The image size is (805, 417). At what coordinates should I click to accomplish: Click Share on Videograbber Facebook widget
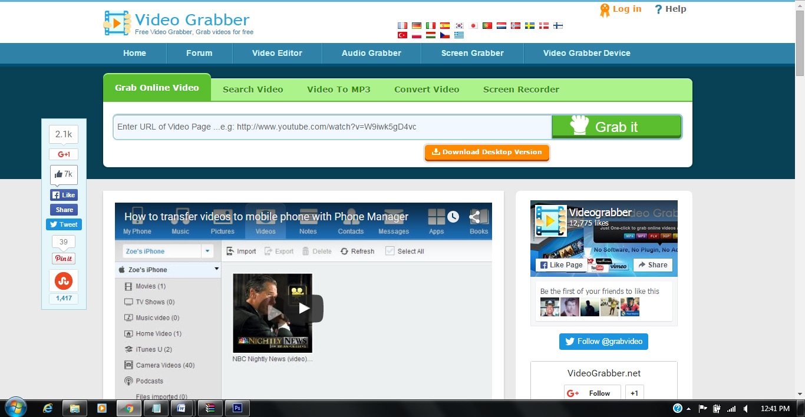tap(652, 265)
